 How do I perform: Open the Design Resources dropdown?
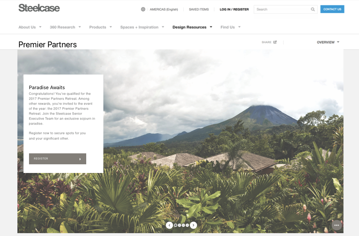tap(192, 27)
